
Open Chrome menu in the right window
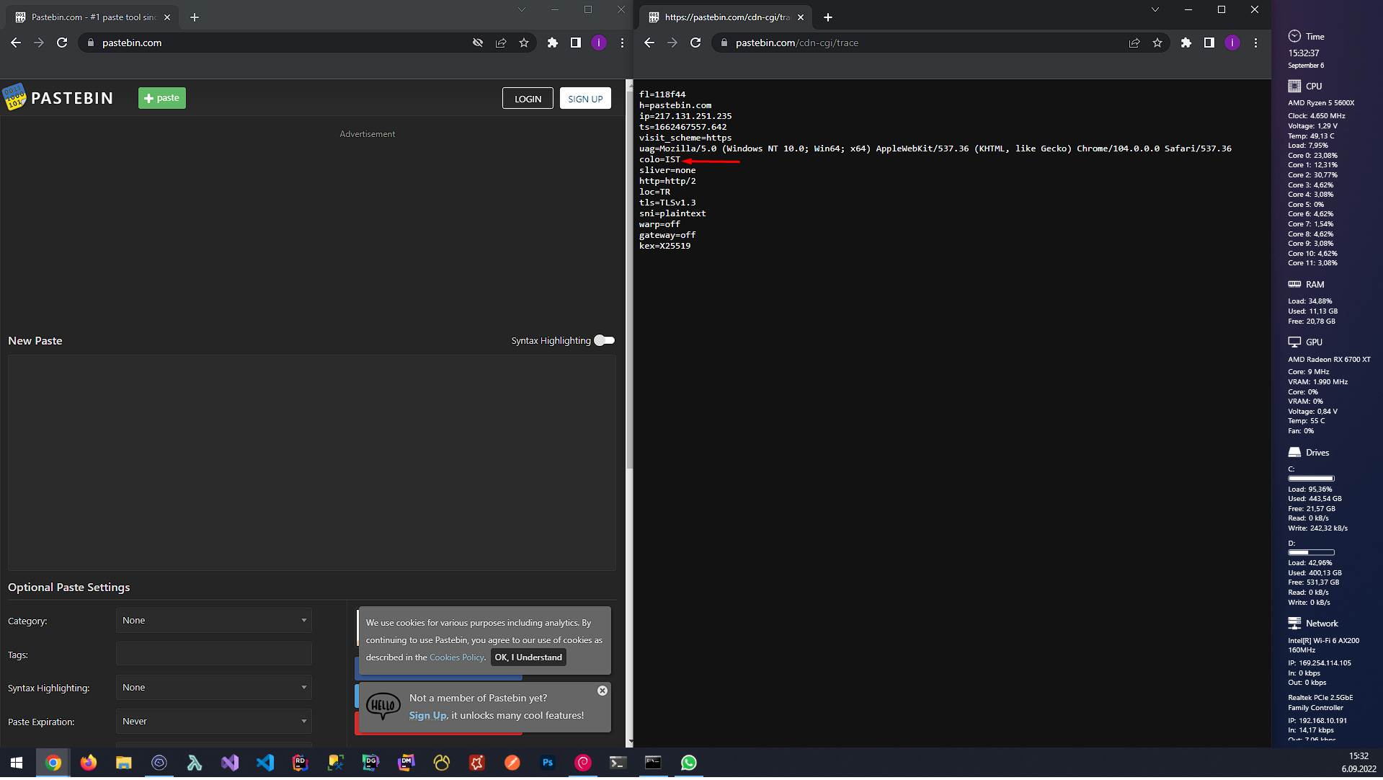(1255, 43)
